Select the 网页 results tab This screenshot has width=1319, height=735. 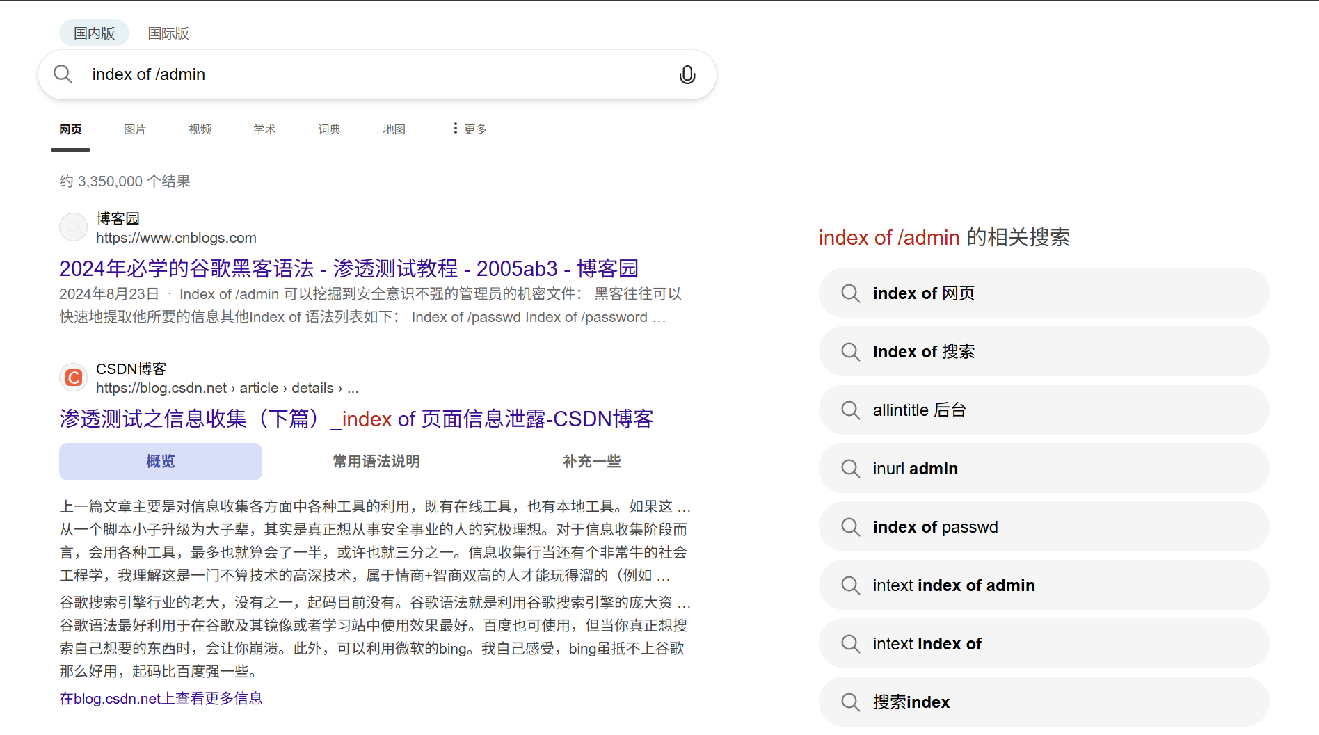70,129
